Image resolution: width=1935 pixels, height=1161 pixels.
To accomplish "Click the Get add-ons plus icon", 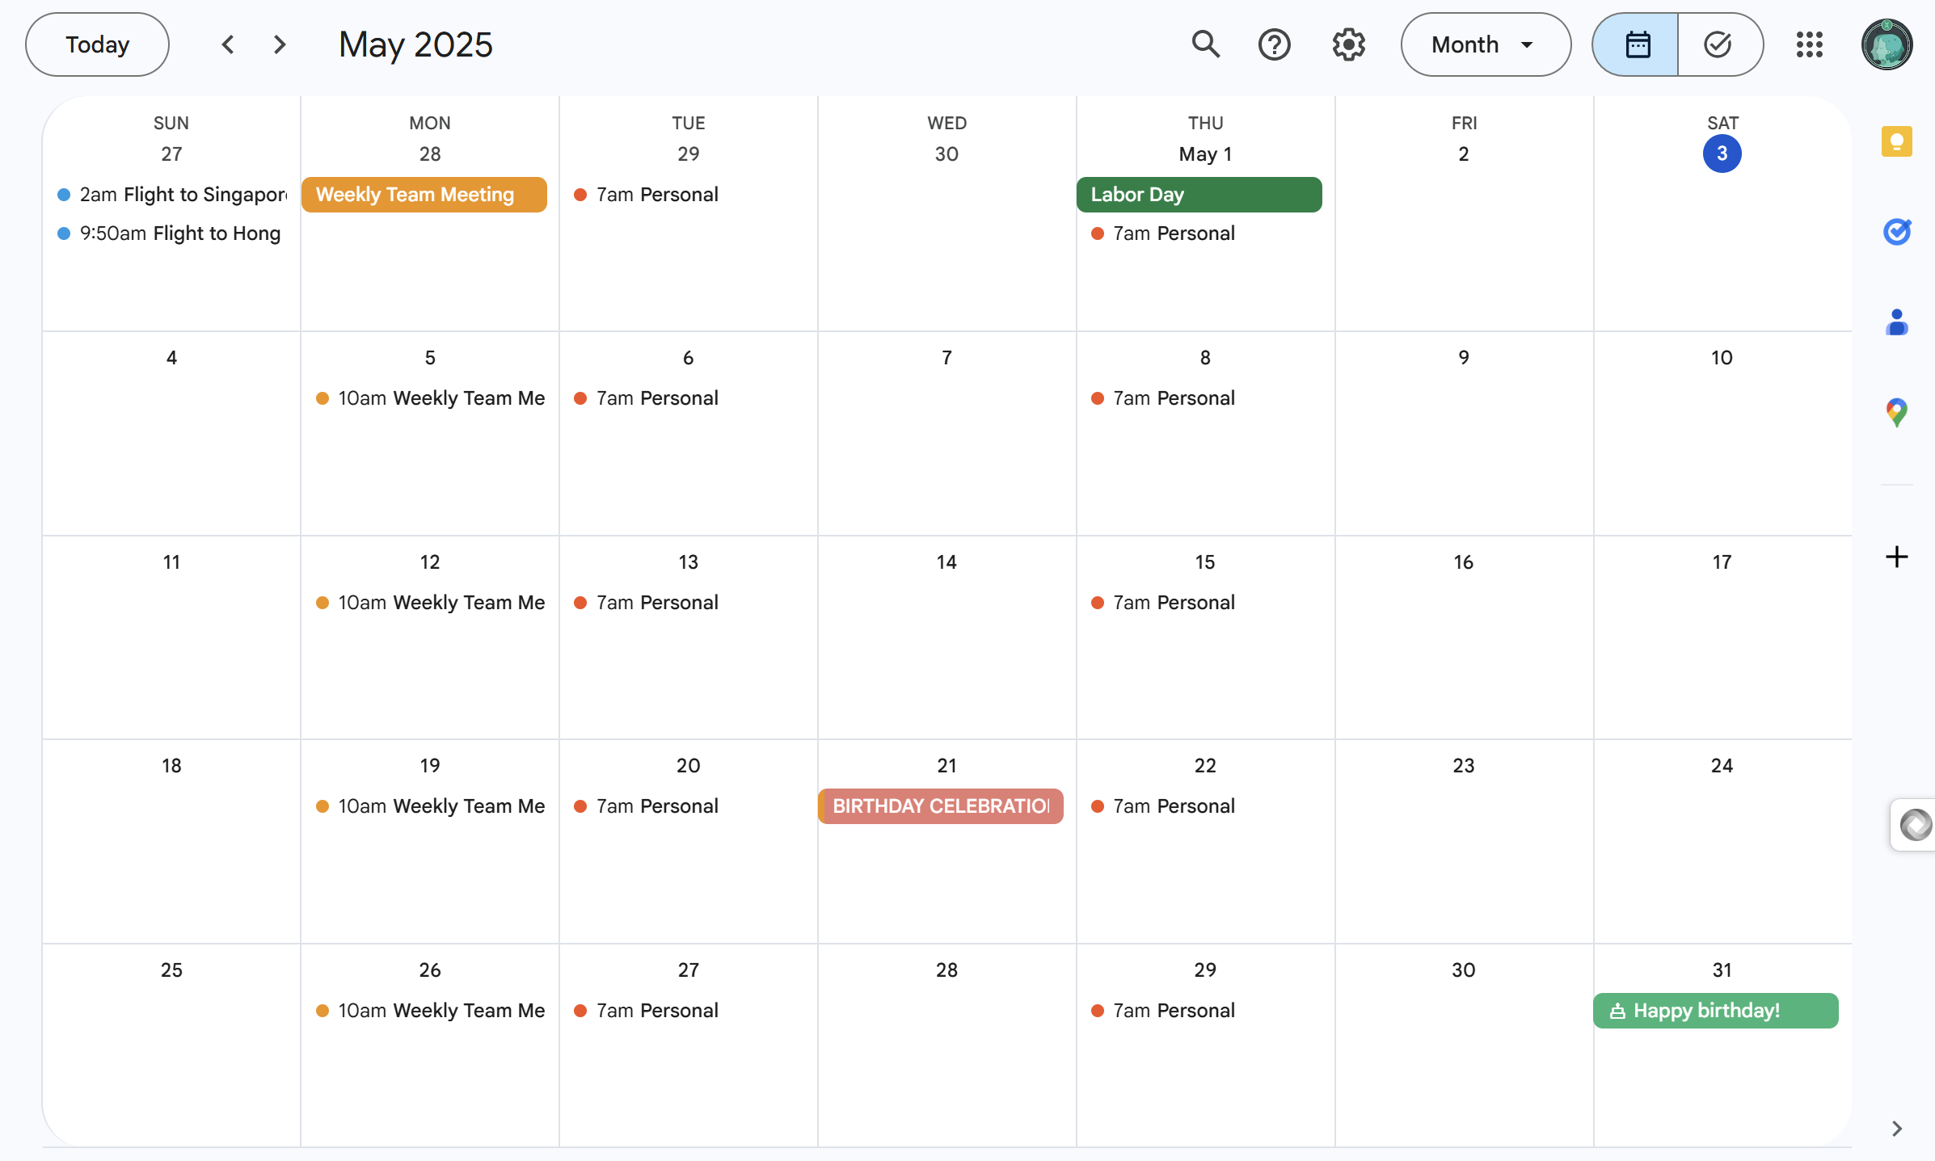I will (x=1896, y=557).
